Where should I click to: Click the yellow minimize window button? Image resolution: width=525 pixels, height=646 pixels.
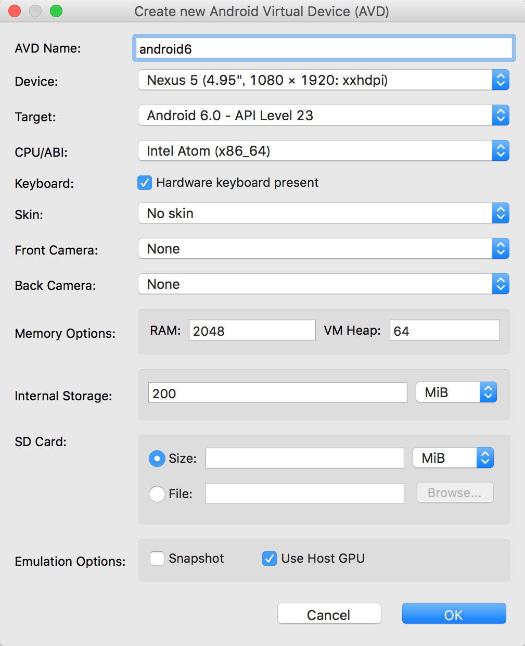point(35,11)
